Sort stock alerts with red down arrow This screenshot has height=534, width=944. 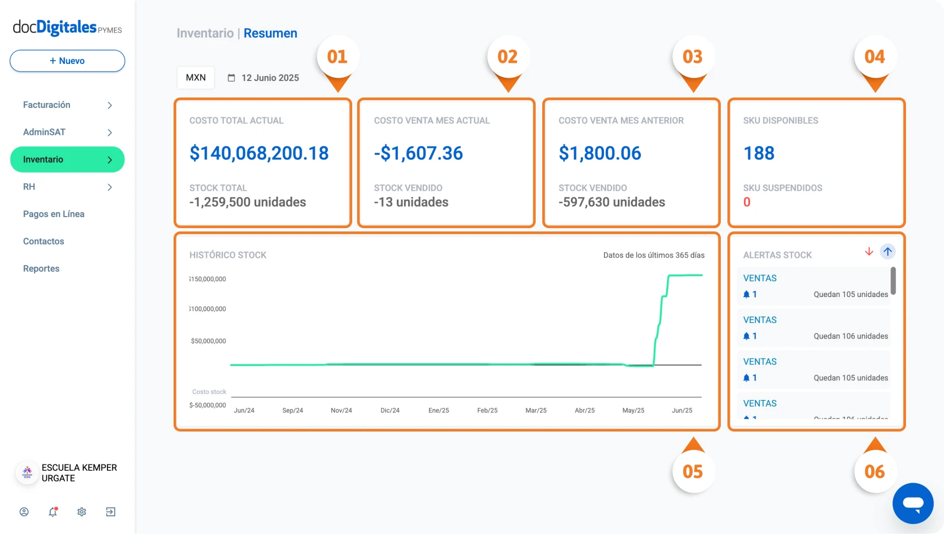click(869, 252)
